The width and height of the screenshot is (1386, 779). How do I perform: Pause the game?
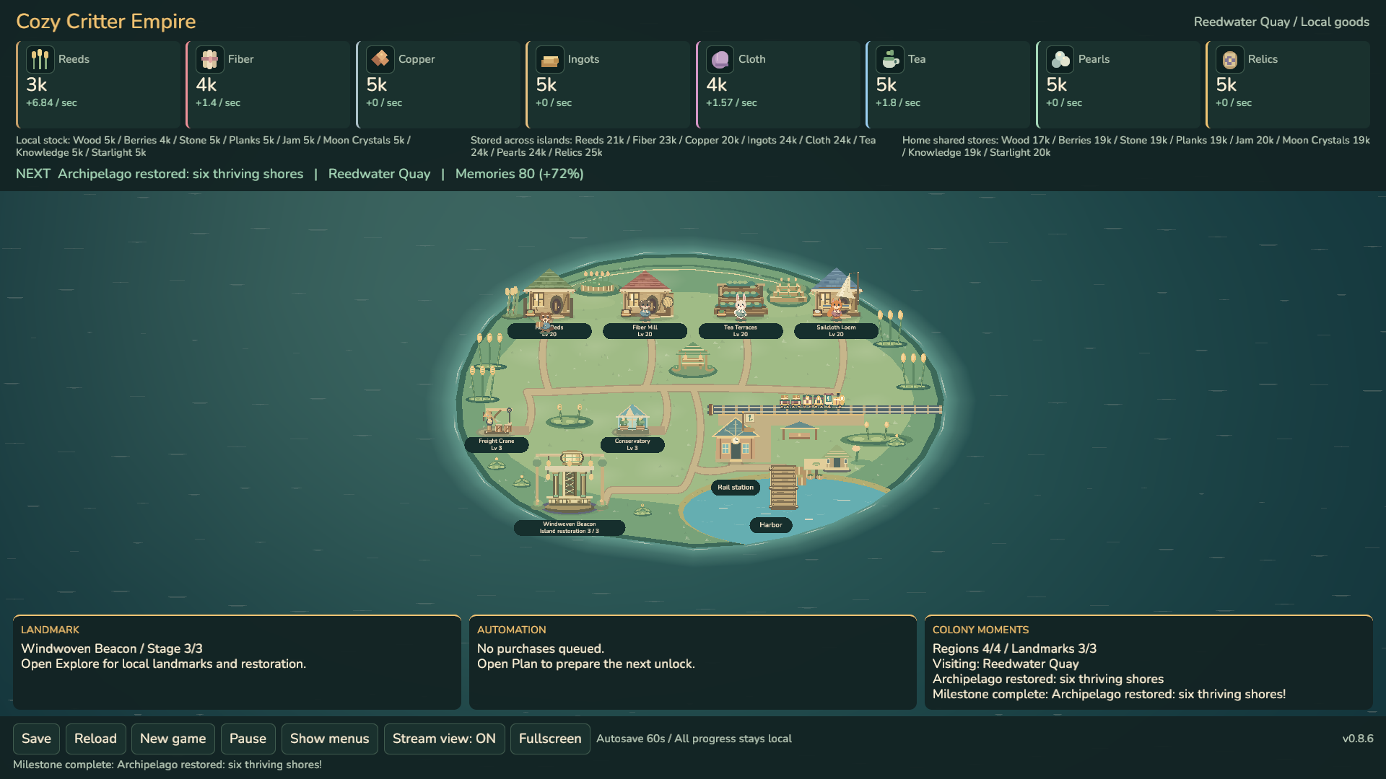(248, 739)
